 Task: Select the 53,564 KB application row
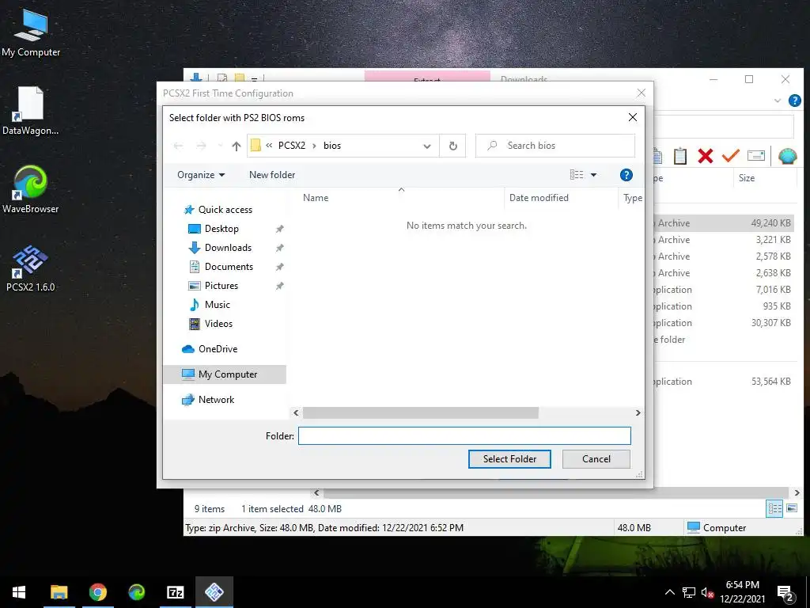pyautogui.click(x=723, y=382)
